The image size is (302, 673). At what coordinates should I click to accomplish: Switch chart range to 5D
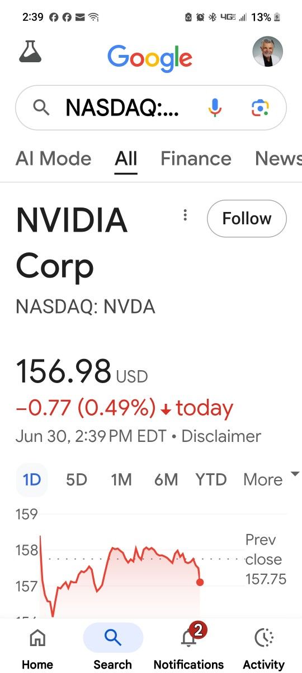[77, 480]
